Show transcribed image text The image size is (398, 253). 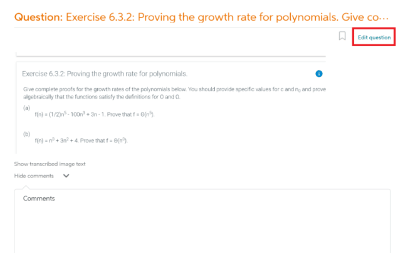click(x=50, y=164)
